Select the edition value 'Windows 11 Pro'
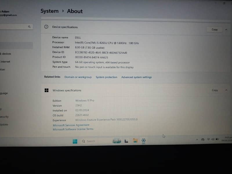232x174 pixels. click(x=85, y=101)
